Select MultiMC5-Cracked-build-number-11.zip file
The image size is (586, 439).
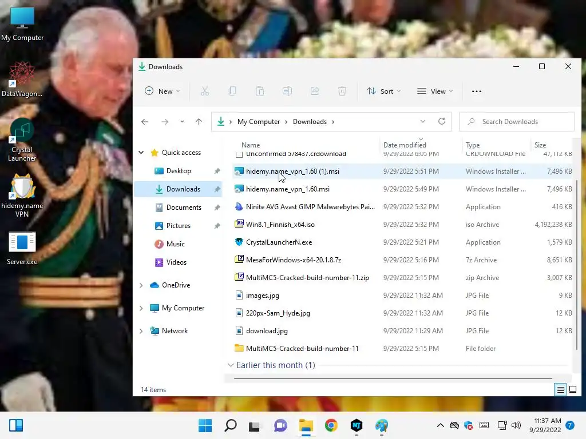(x=402, y=277)
